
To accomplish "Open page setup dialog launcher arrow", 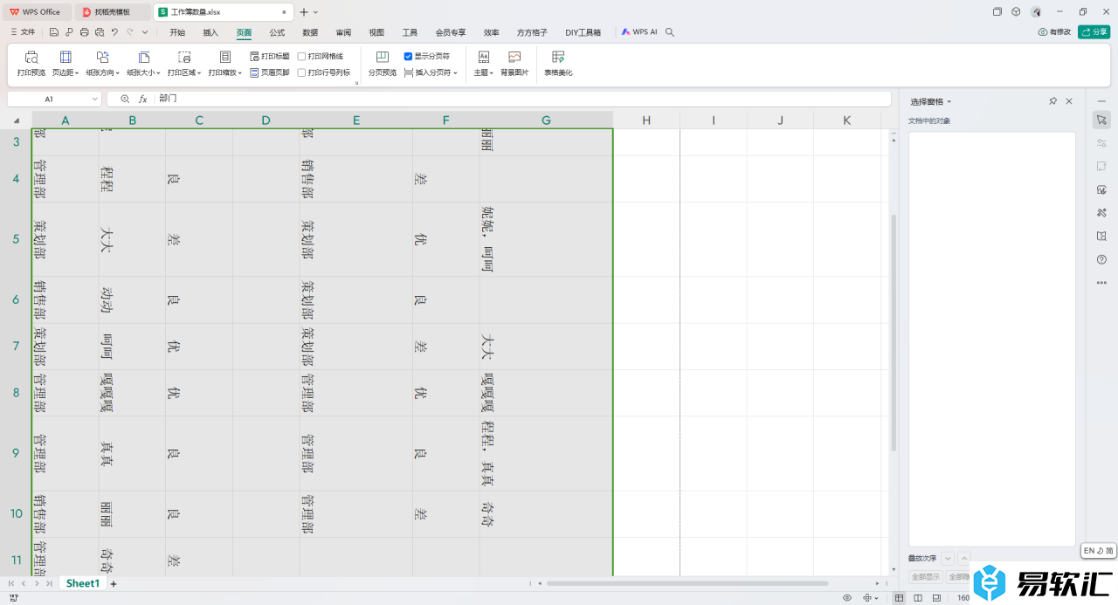I will (356, 83).
